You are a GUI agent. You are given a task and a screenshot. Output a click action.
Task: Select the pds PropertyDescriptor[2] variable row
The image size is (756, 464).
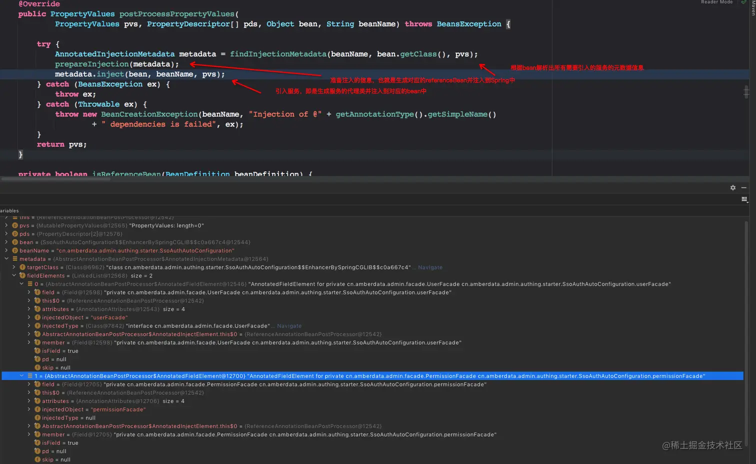(372, 234)
